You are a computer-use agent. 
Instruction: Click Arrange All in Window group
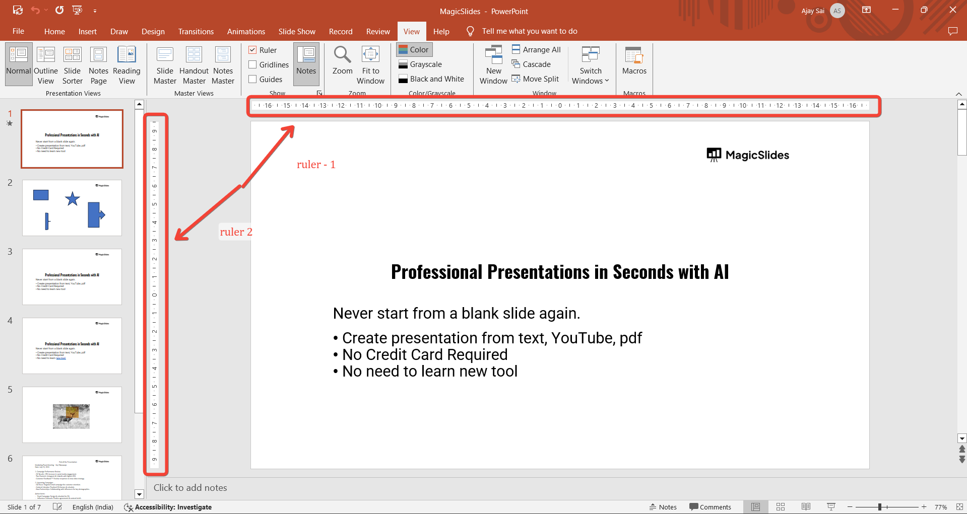click(536, 49)
